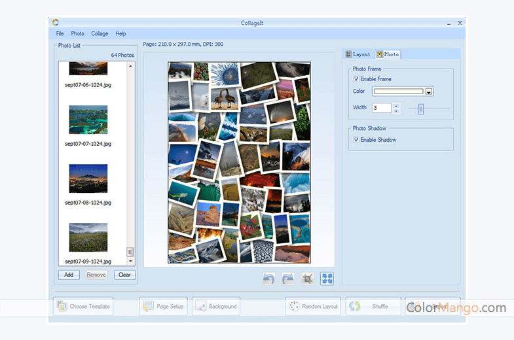This screenshot has width=514, height=340.
Task: Shuffle the collage photos
Action: (x=373, y=306)
